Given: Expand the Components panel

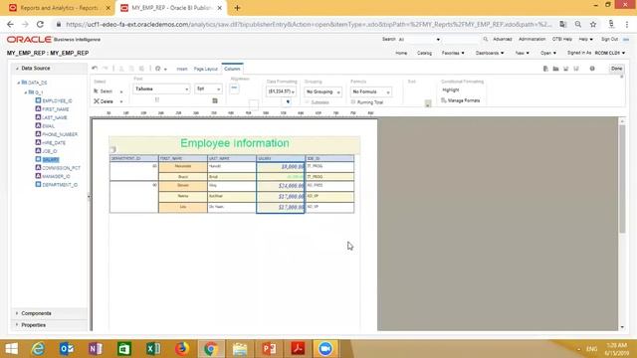Looking at the screenshot, I should [x=17, y=313].
